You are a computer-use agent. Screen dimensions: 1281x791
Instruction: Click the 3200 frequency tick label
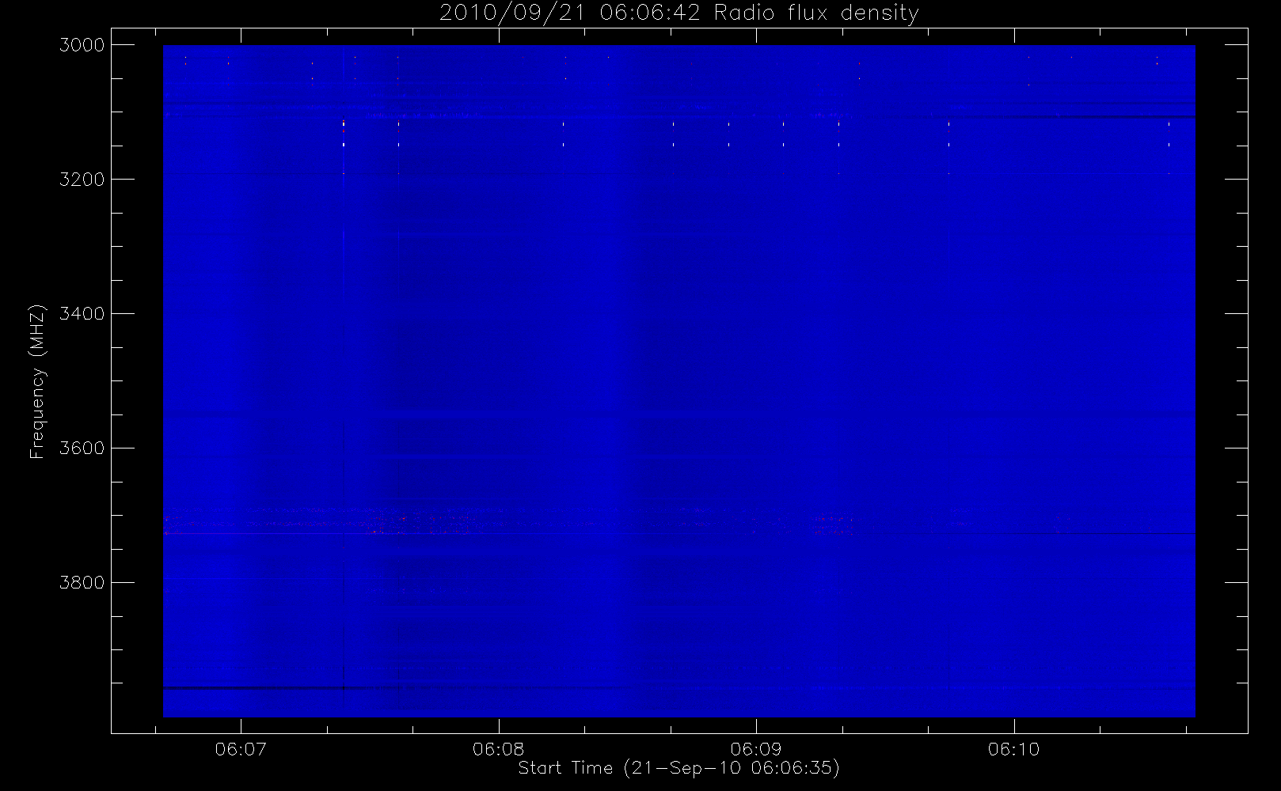coord(82,180)
